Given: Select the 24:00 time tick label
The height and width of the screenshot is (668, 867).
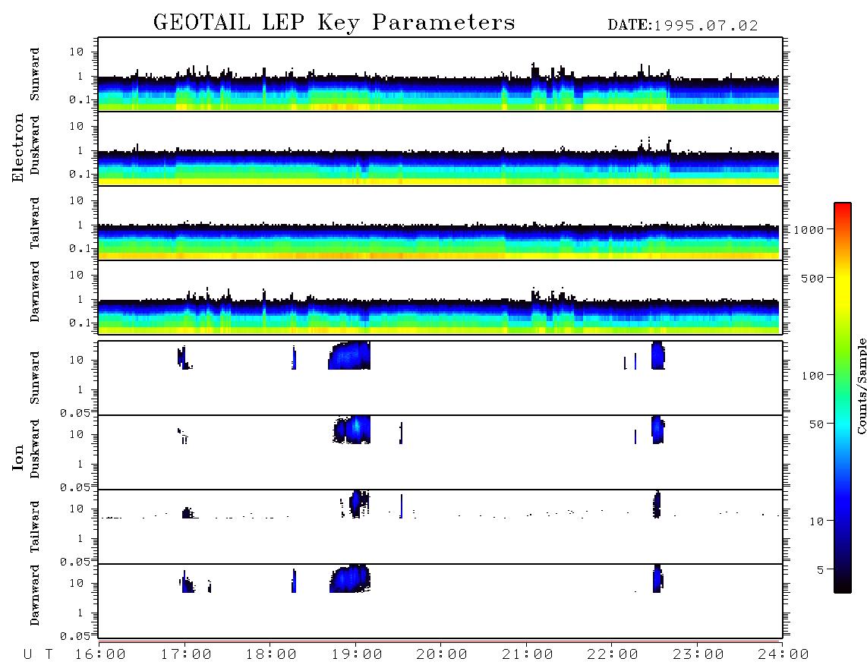Looking at the screenshot, I should click(x=783, y=655).
